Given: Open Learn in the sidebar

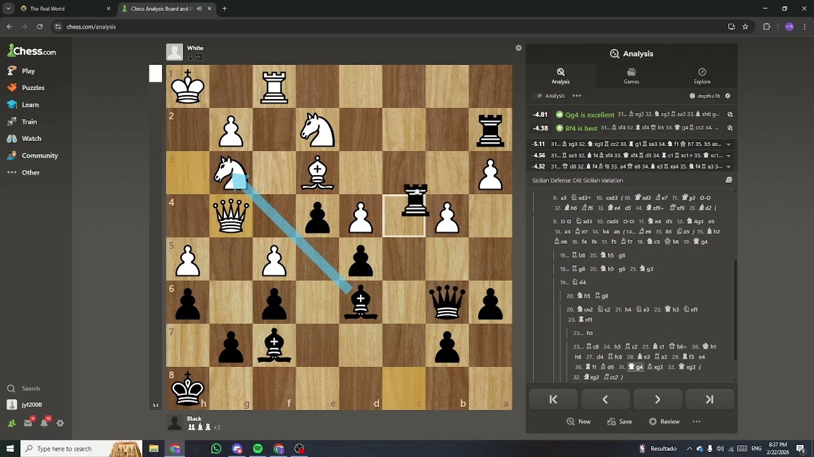Looking at the screenshot, I should [23, 105].
